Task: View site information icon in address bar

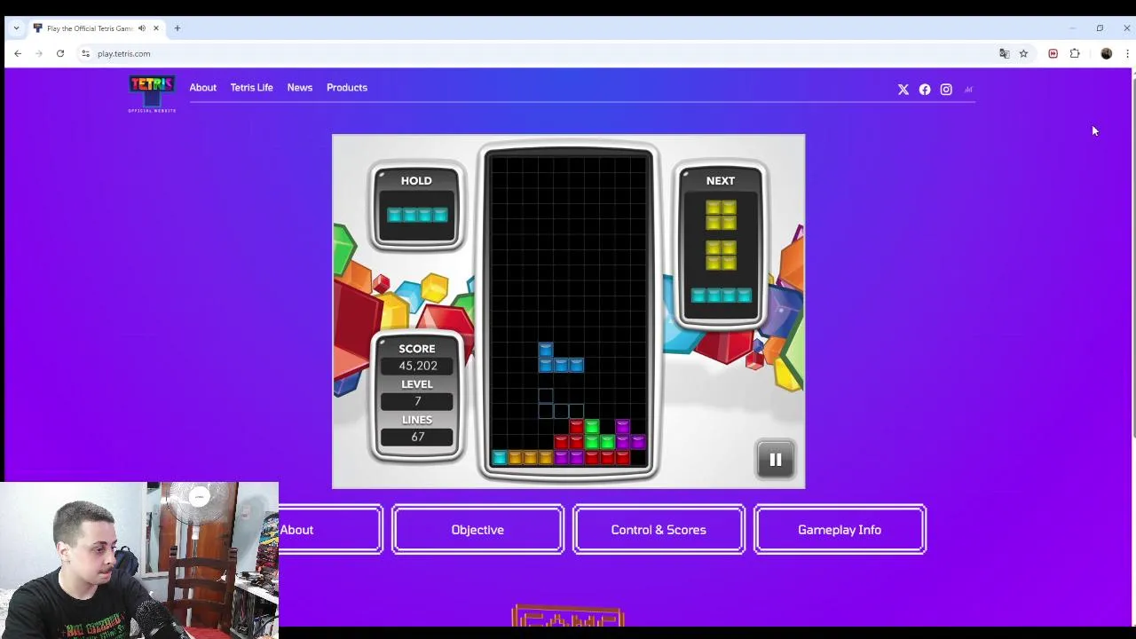Action: pos(85,53)
